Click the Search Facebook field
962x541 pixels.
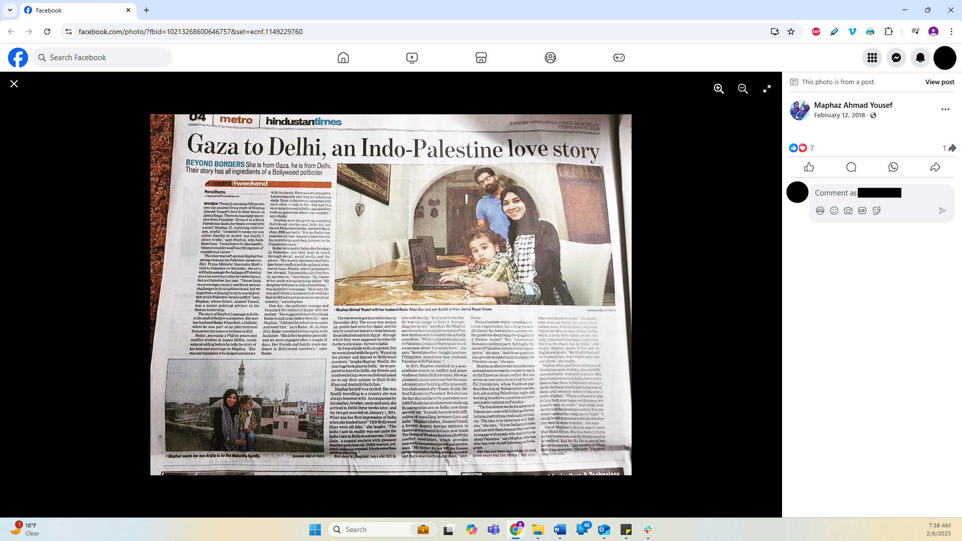(103, 58)
